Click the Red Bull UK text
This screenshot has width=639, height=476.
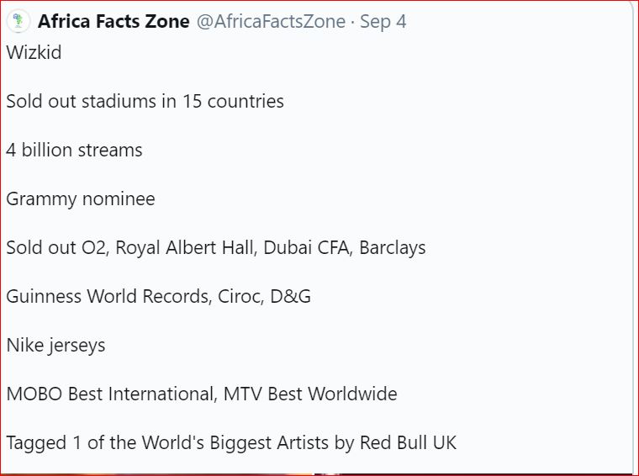409,443
